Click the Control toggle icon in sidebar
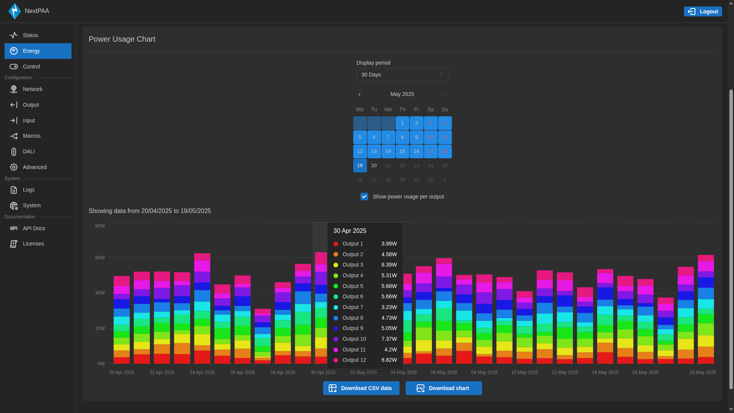Image resolution: width=734 pixels, height=413 pixels. point(14,67)
